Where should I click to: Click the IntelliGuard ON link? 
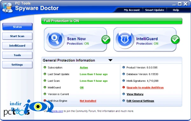point(81,87)
